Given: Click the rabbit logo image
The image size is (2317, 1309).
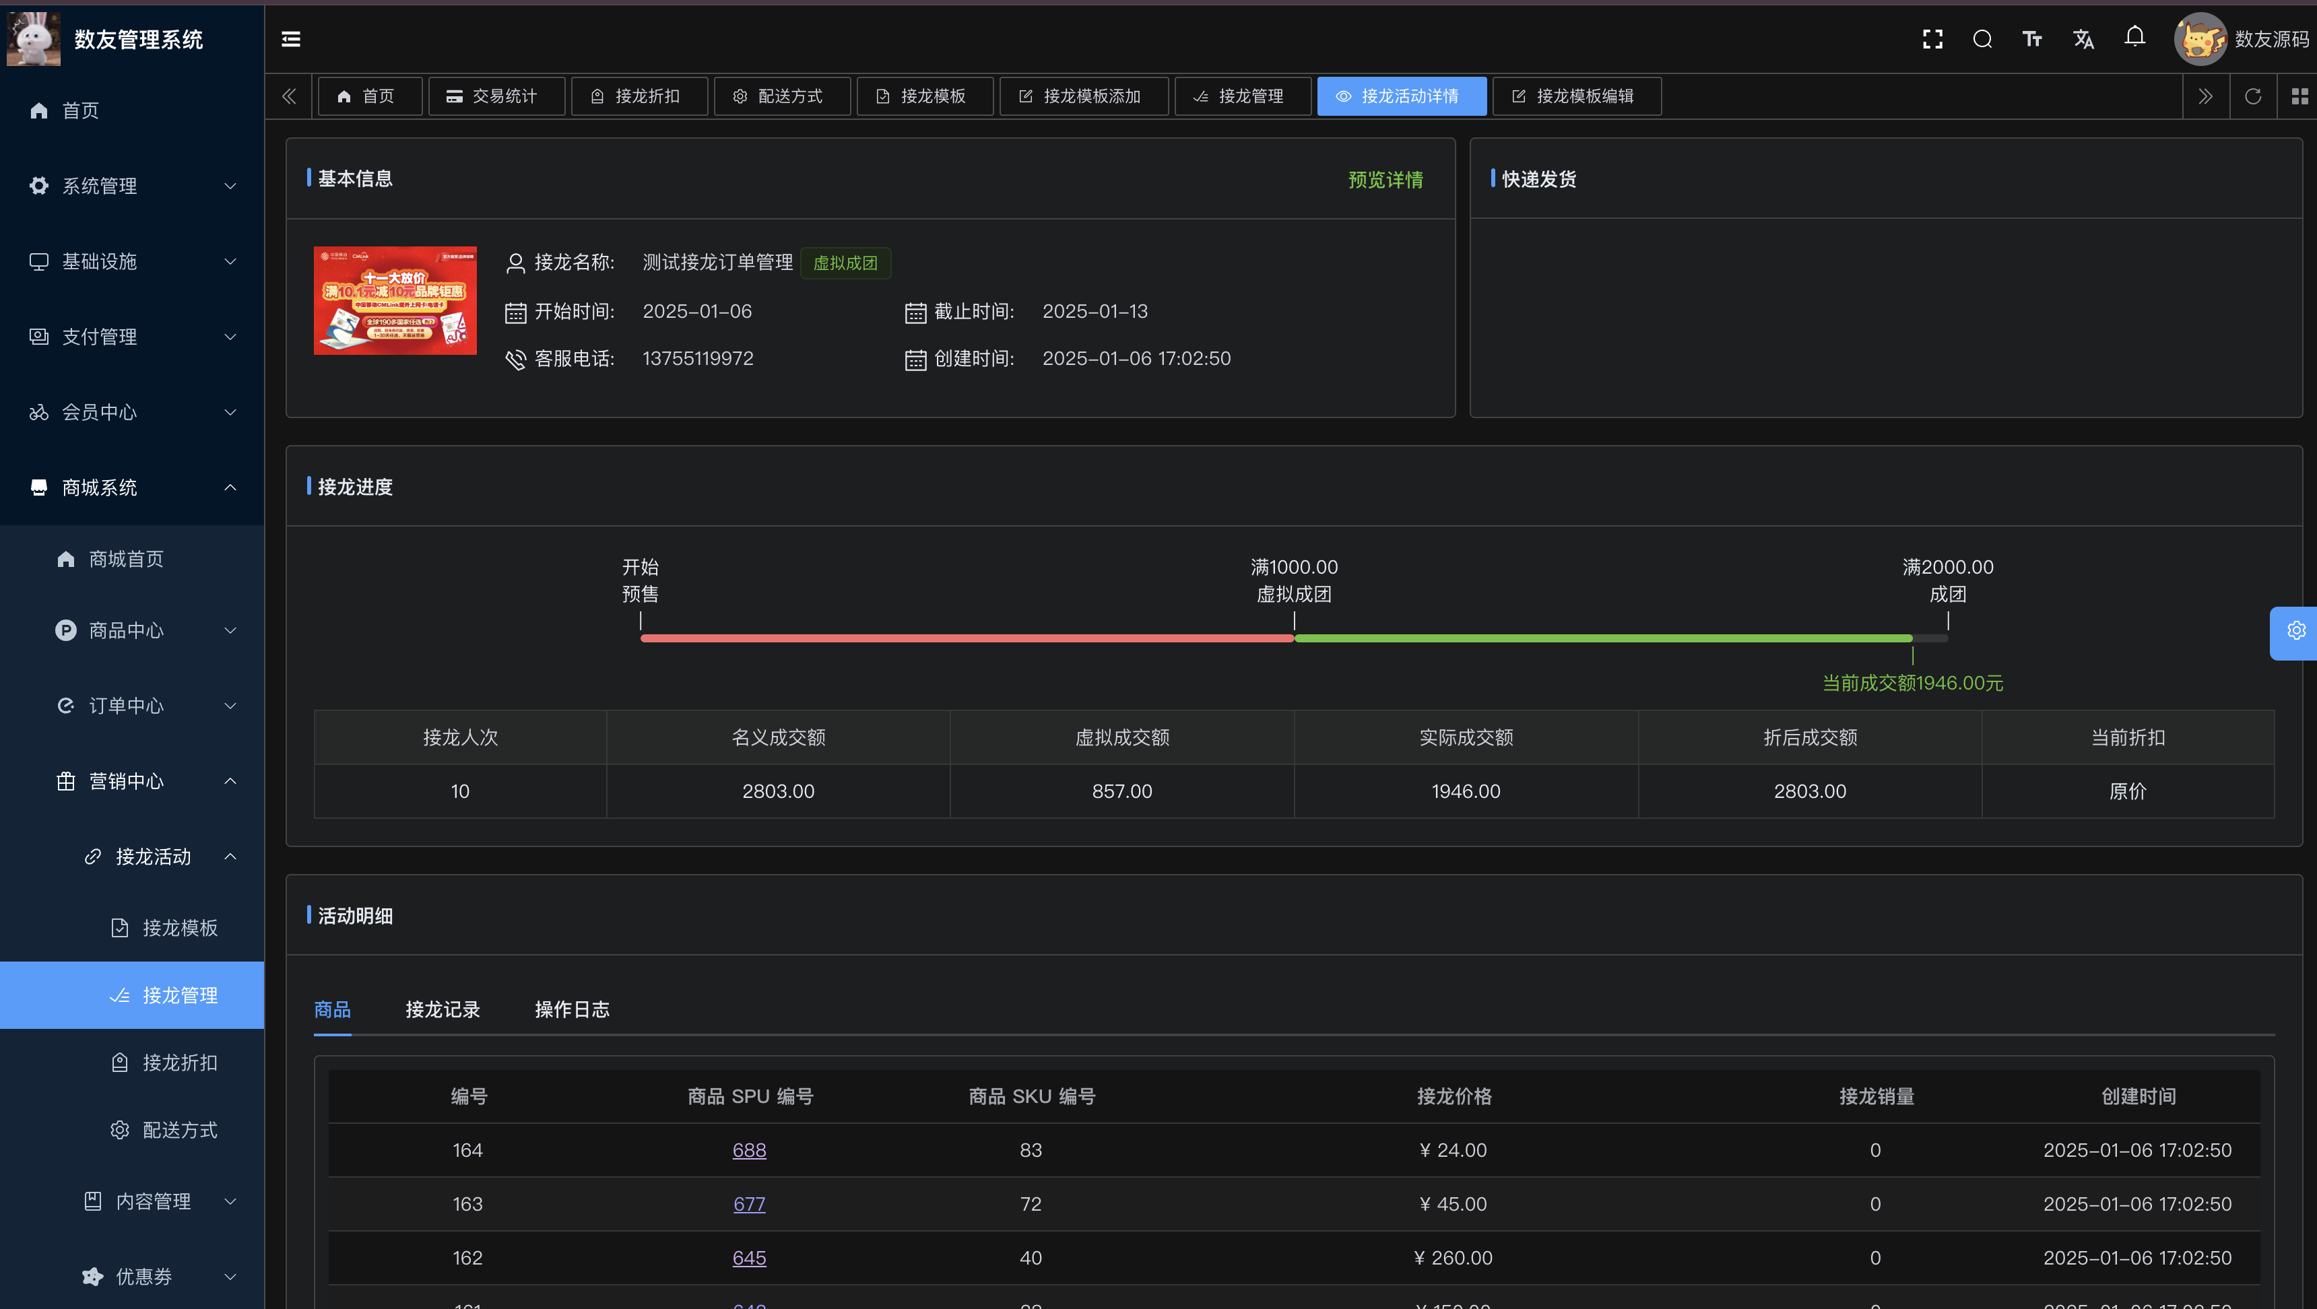Looking at the screenshot, I should point(33,38).
